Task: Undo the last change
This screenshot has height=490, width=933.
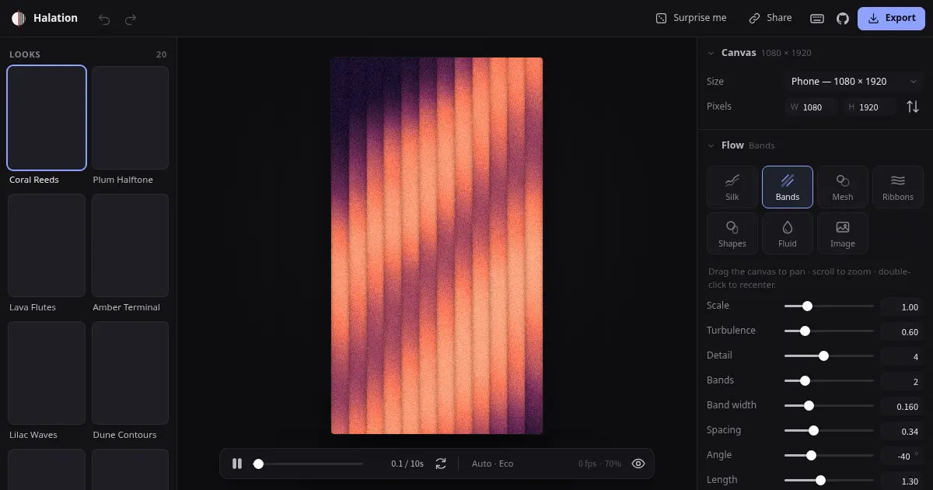Action: [x=104, y=19]
